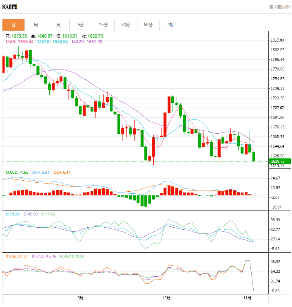
Task: Click the 96.92 RSI axis label
Action: tap(275, 262)
